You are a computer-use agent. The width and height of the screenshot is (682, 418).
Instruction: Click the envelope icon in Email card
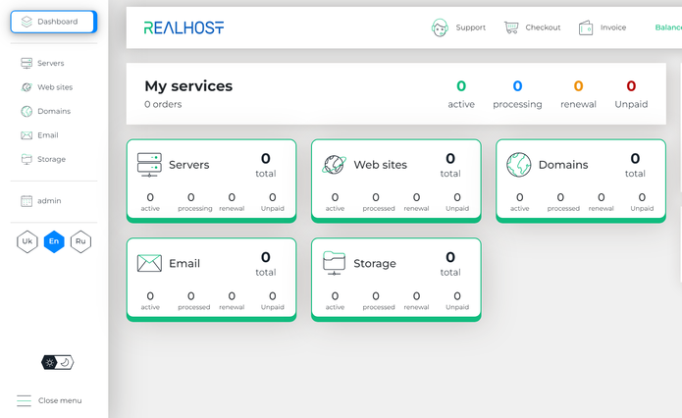pos(149,263)
